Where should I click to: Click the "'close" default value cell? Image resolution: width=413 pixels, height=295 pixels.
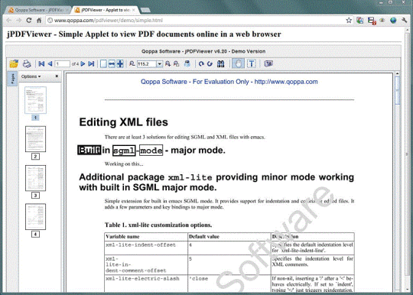(199, 279)
